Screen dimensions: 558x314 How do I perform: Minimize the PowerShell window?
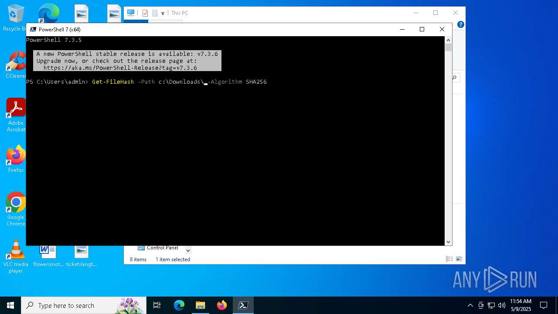tap(402, 29)
